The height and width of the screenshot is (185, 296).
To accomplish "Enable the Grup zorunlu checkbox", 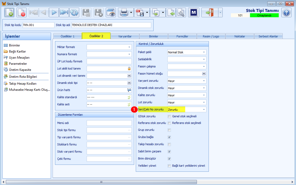I will 169,130.
